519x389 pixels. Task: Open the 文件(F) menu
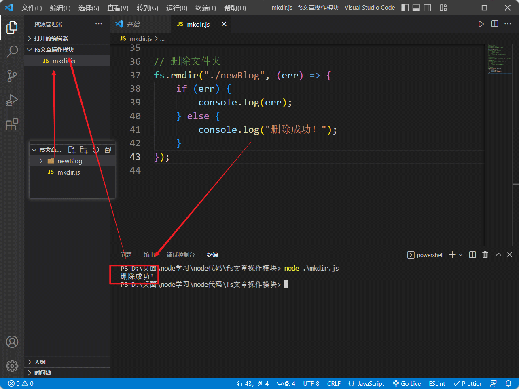point(32,8)
